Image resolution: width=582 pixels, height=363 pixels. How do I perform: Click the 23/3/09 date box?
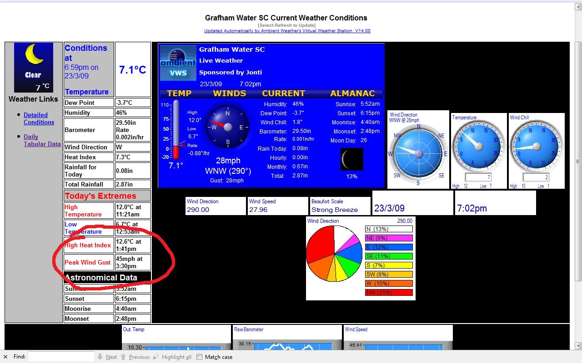pyautogui.click(x=412, y=203)
